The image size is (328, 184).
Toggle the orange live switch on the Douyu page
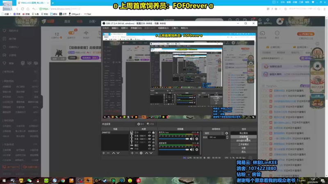71,33
